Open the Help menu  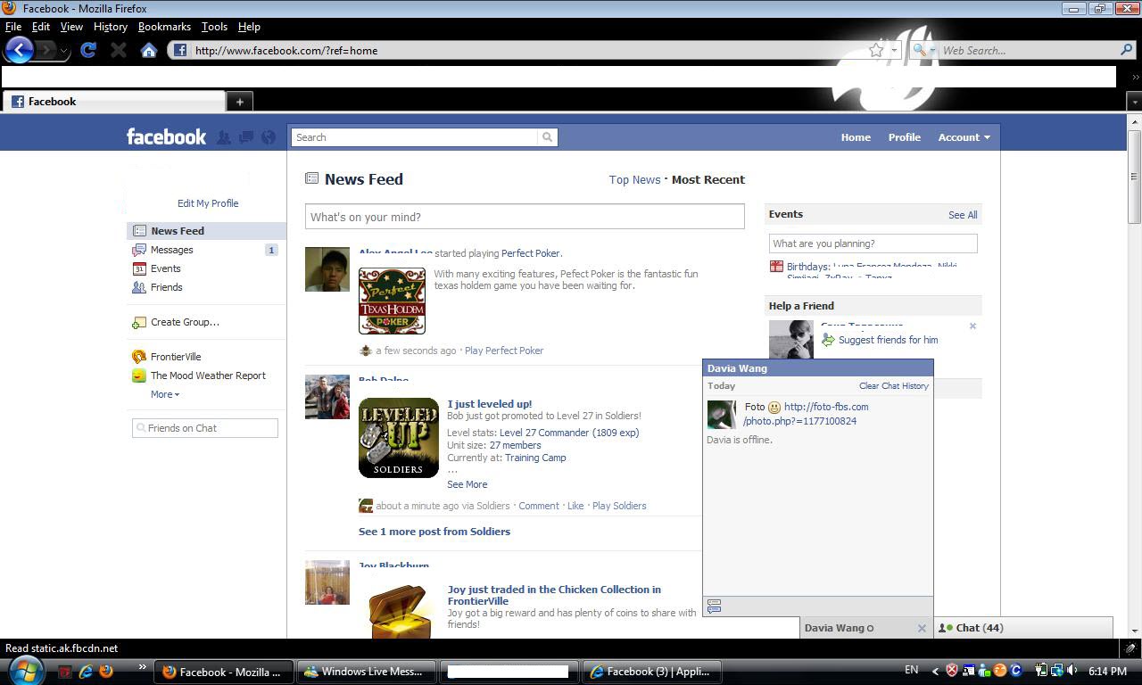click(249, 27)
